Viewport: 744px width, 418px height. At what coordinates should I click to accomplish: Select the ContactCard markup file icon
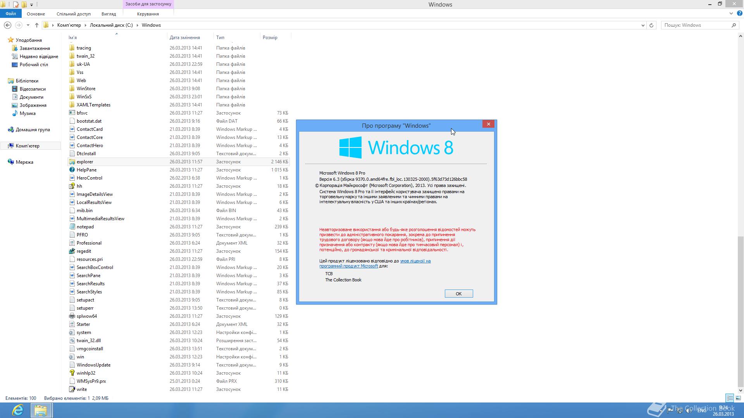(72, 129)
